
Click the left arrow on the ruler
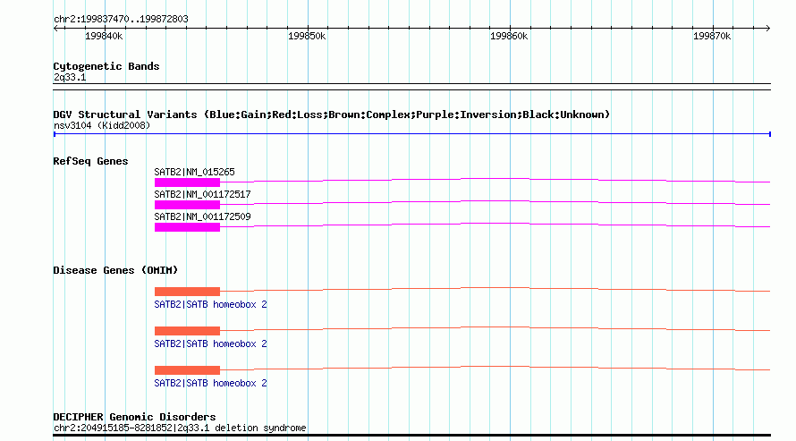(56, 28)
